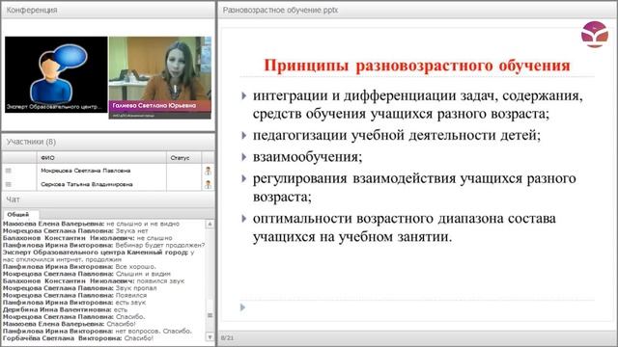Click slide title Принципы разновозрастного обучения
This screenshot has height=347, width=618.
(417, 66)
